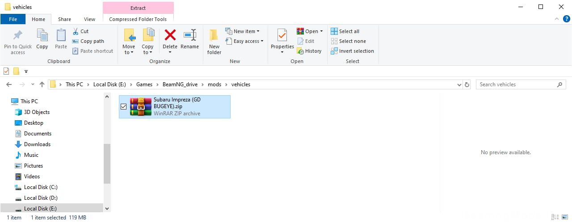Open Downloads in navigation pane
The height and width of the screenshot is (223, 572).
[37, 144]
